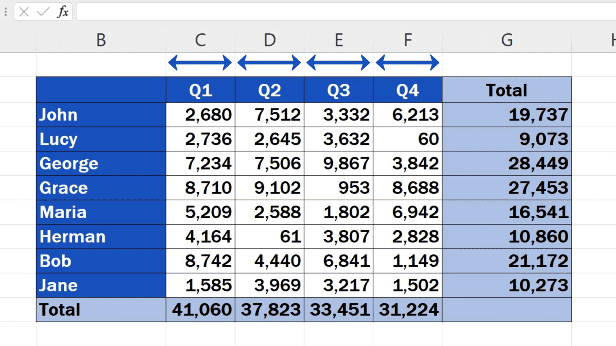Click the Cancel (X) icon beside formula bar
This screenshot has width=616, height=346.
24,12
